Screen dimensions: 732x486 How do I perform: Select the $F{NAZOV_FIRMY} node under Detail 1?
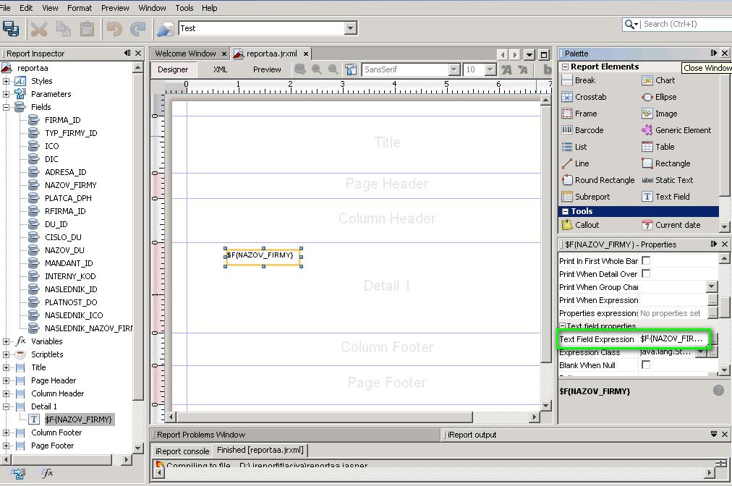click(x=78, y=419)
